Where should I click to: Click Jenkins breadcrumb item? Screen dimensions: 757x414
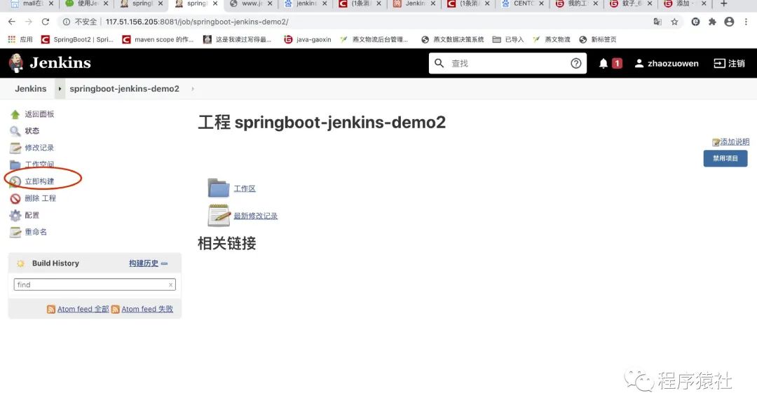[30, 89]
